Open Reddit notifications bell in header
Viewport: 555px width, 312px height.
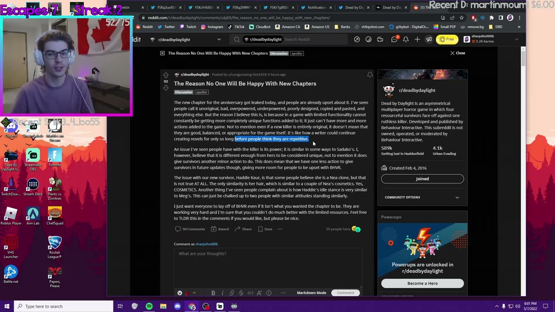pyautogui.click(x=406, y=39)
